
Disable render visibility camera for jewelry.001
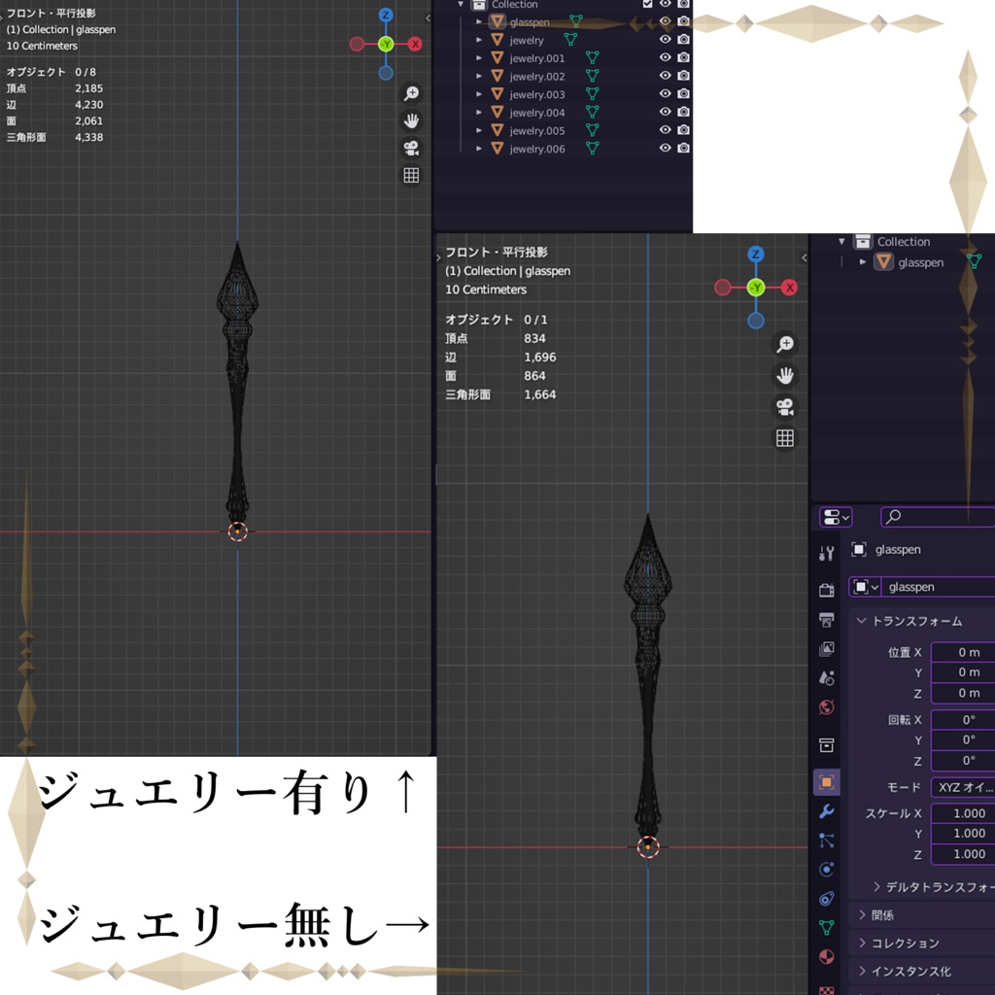(x=682, y=57)
